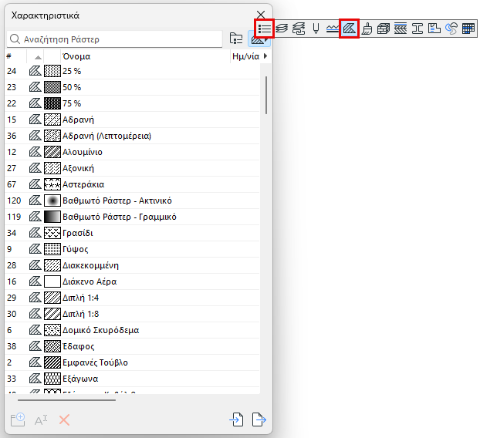Select the Γύψος fill row
Viewport: 480px width, 438px height.
pos(132,249)
